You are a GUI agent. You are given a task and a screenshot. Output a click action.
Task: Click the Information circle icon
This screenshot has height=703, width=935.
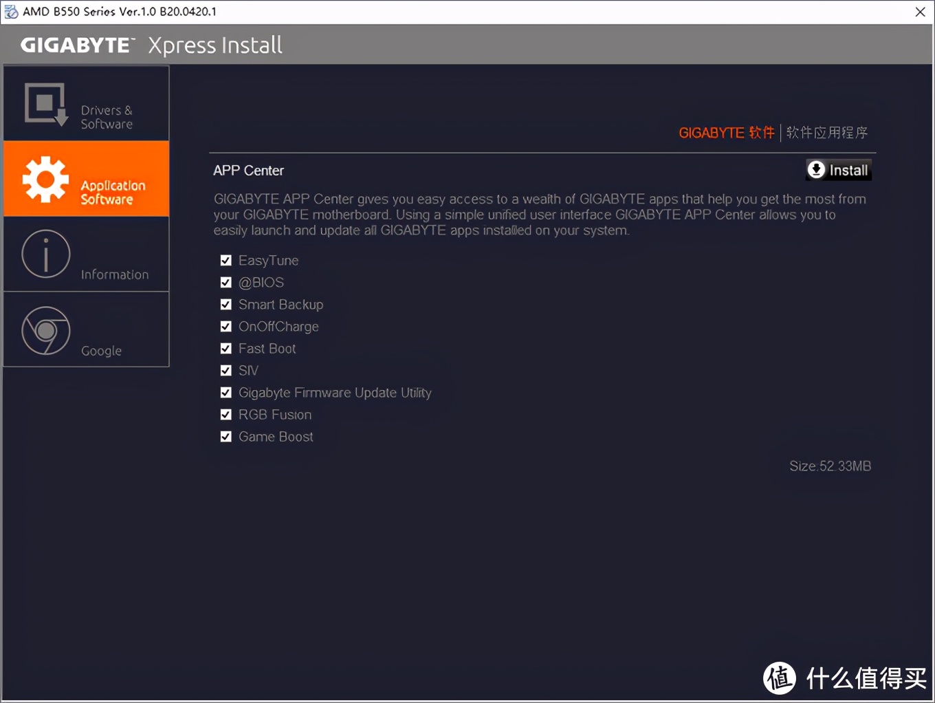coord(46,254)
